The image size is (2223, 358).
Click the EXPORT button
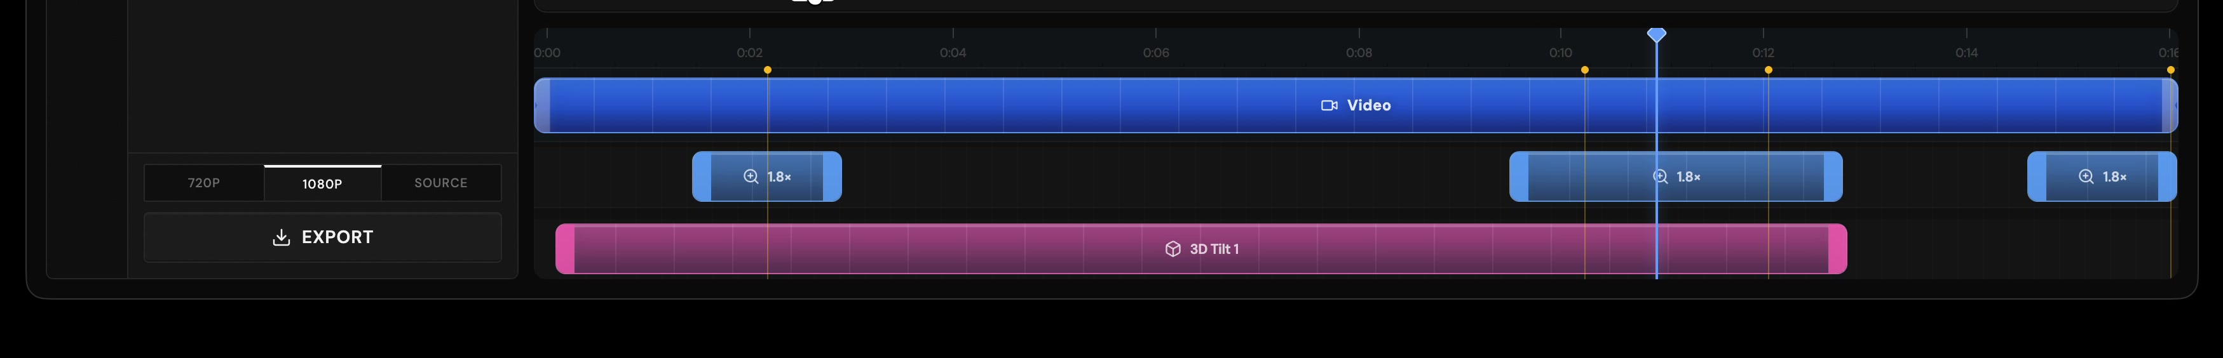[322, 237]
